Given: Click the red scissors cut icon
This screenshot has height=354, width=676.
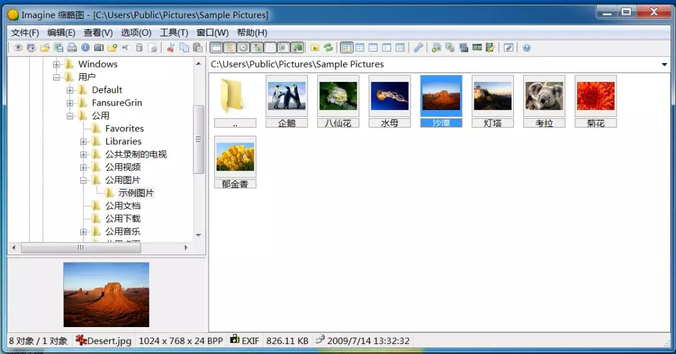Looking at the screenshot, I should pyautogui.click(x=171, y=48).
